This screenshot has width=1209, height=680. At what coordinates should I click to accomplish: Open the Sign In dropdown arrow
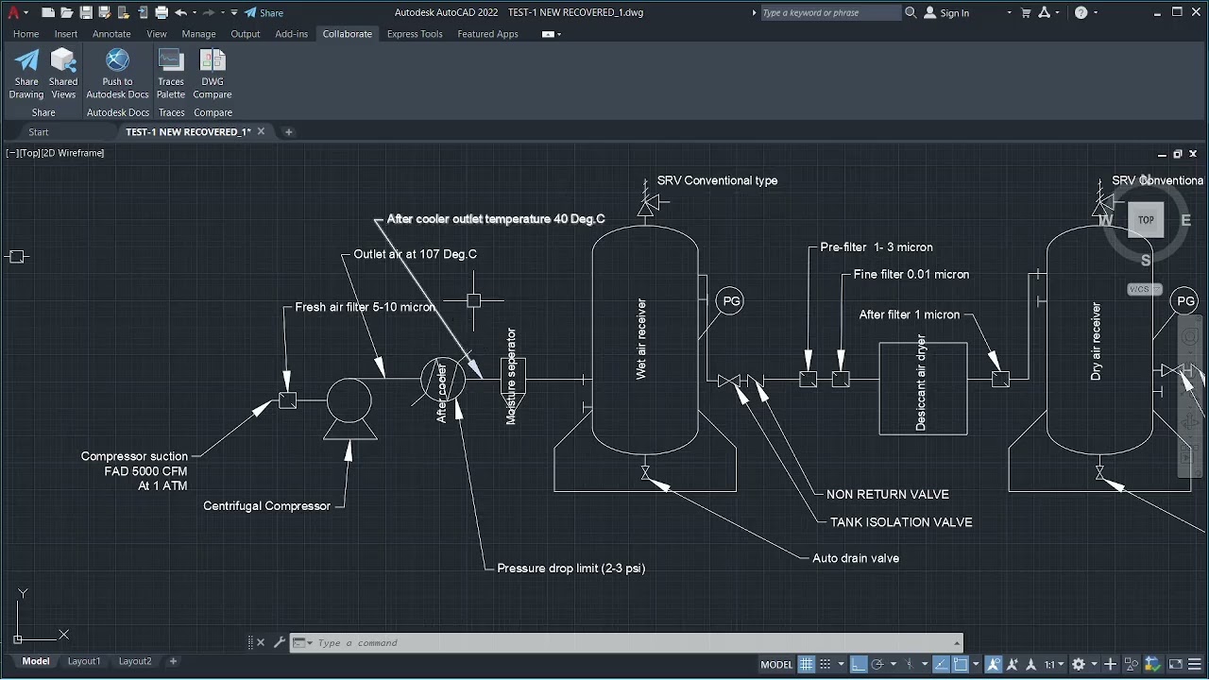pyautogui.click(x=1009, y=13)
